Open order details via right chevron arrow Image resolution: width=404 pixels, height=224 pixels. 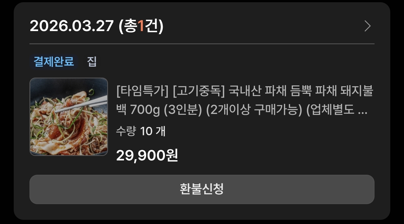[368, 26]
